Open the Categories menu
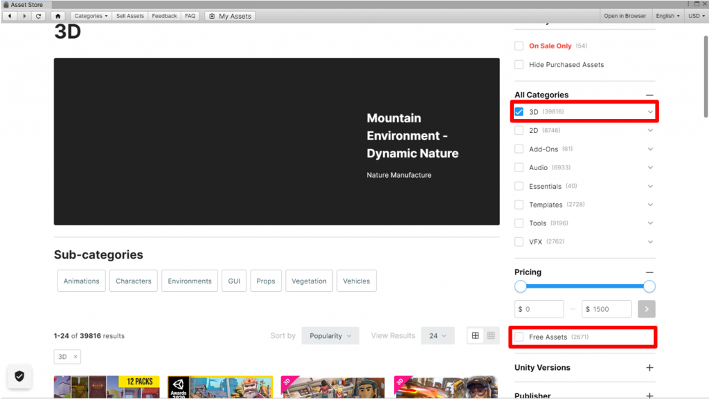Screen dimensions: 709x399 (91, 16)
